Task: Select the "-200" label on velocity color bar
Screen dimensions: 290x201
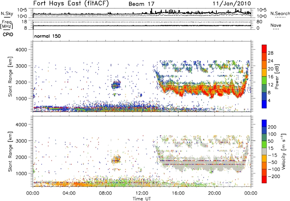Action: pos(274,176)
